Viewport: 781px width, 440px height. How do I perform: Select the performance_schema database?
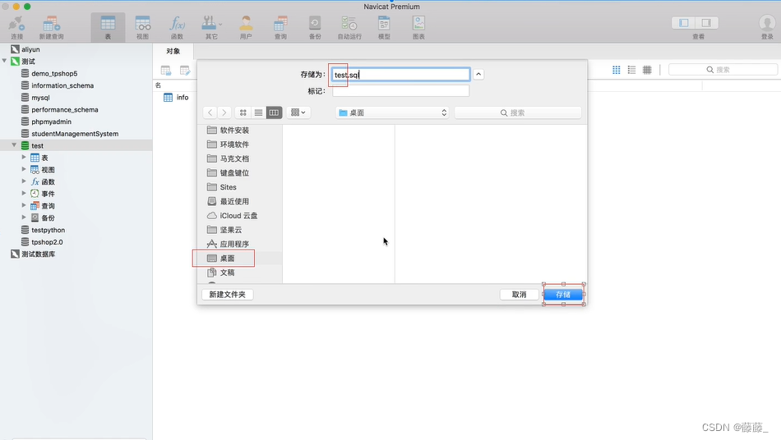pos(65,109)
